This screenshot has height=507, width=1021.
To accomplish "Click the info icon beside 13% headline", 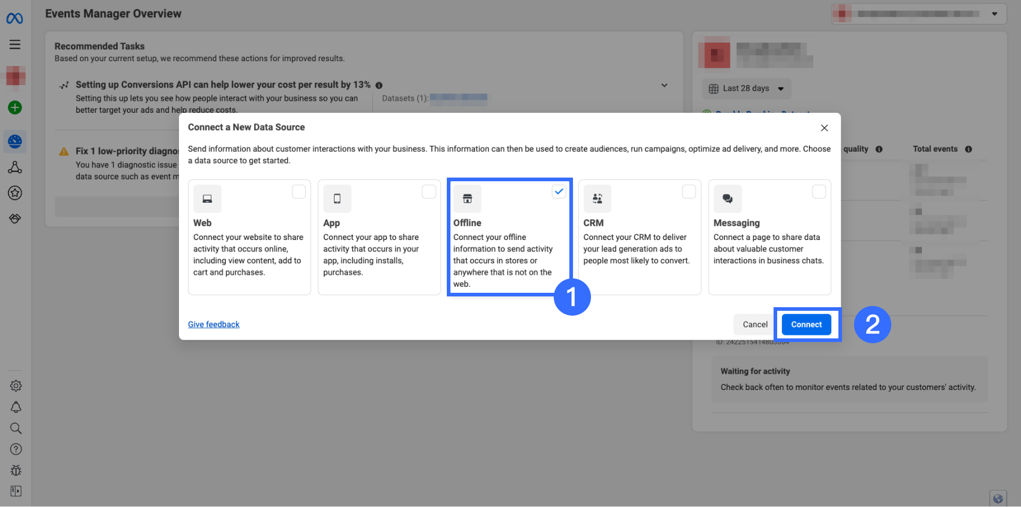I will coord(379,85).
